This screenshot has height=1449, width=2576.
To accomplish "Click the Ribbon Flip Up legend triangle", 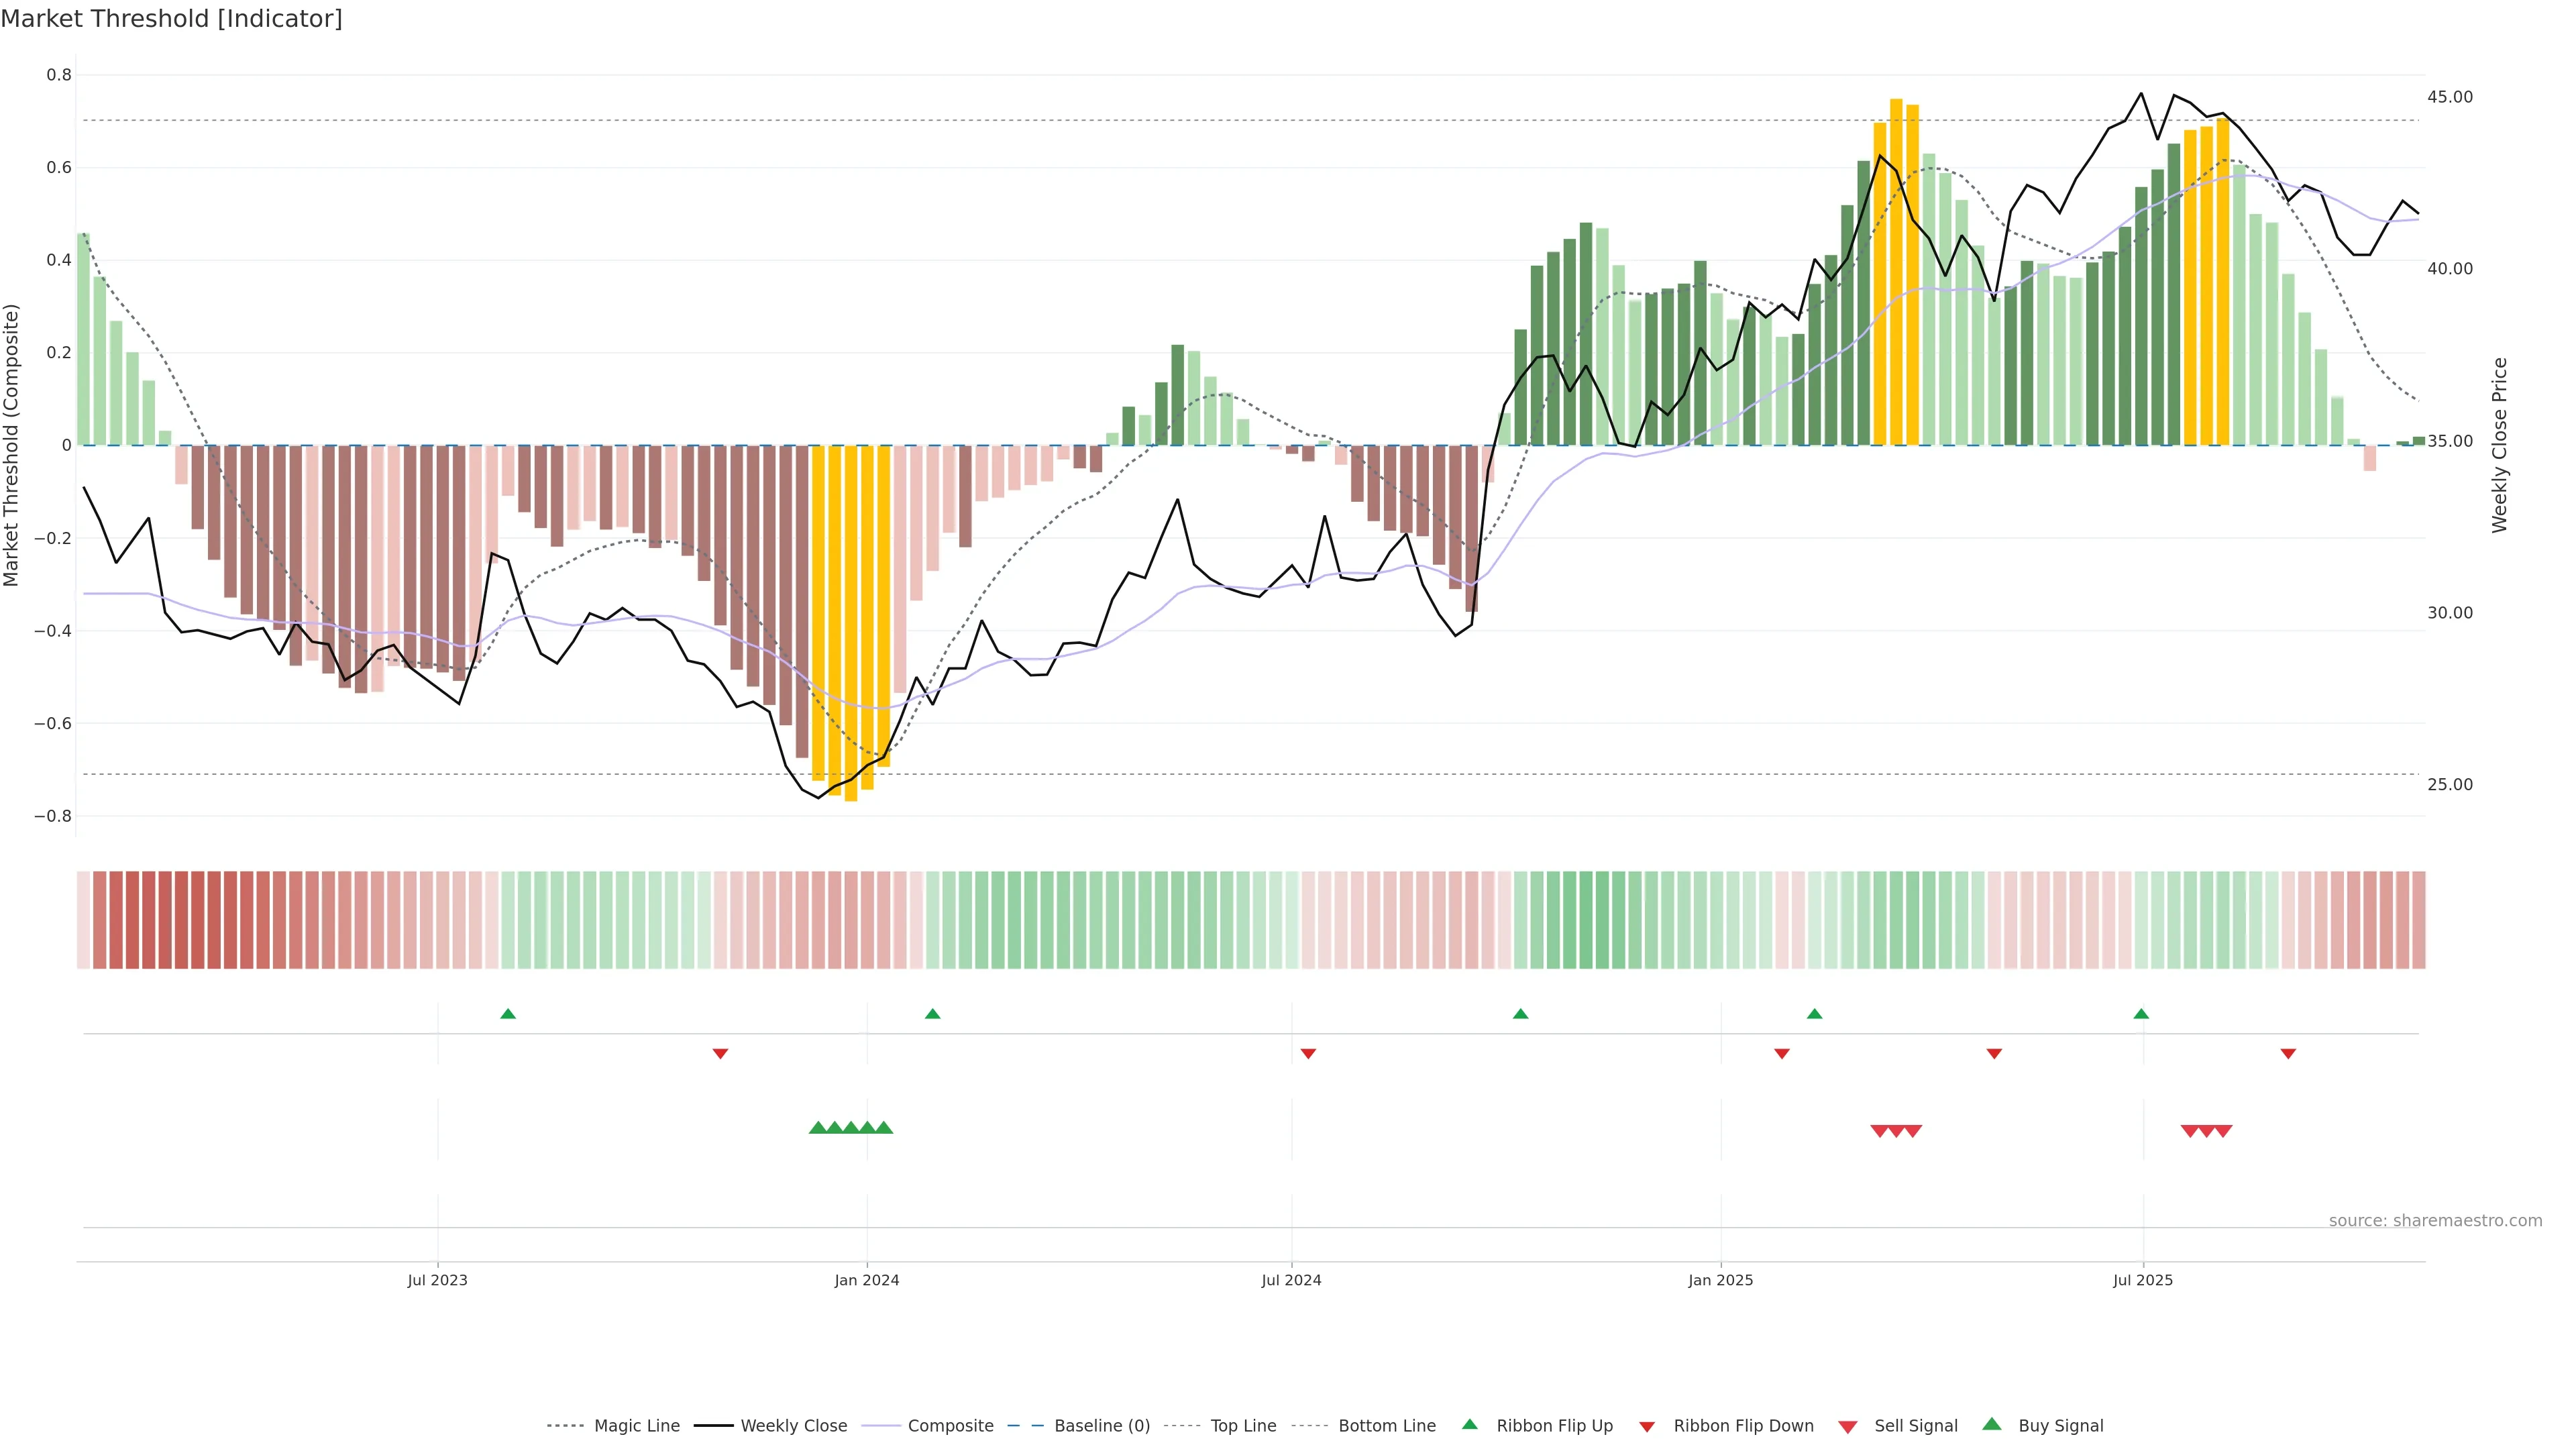I will point(1470,1424).
